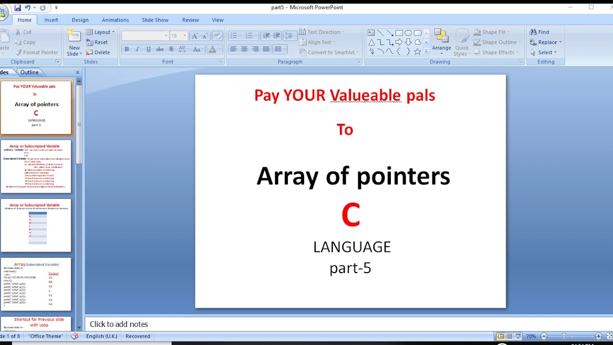Select the second slide thumbnail
The height and width of the screenshot is (345, 613).
(x=36, y=166)
